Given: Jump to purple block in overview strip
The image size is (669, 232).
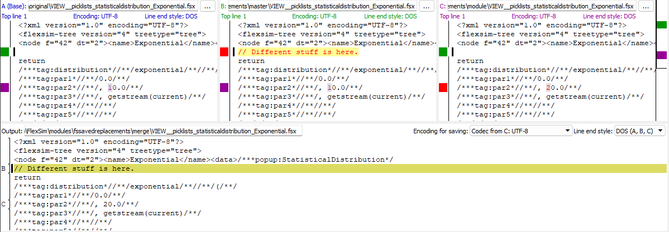Looking at the screenshot, I should 661,55.
